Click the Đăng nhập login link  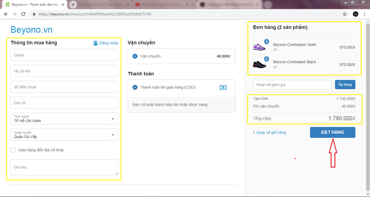click(x=109, y=43)
